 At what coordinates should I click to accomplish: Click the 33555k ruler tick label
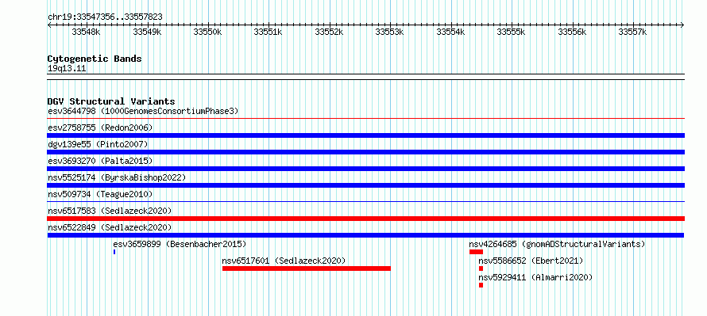[x=512, y=32]
